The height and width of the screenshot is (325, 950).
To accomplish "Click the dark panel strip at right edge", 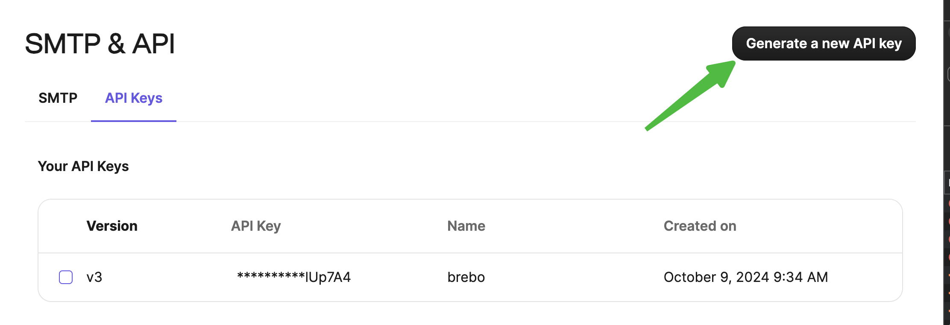I will (946, 162).
